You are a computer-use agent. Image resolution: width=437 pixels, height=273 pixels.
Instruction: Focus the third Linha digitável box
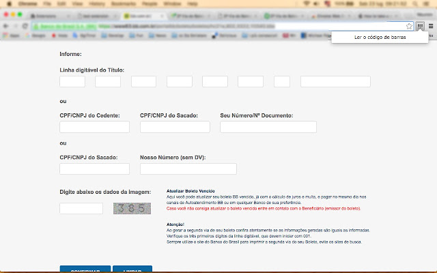point(144,82)
